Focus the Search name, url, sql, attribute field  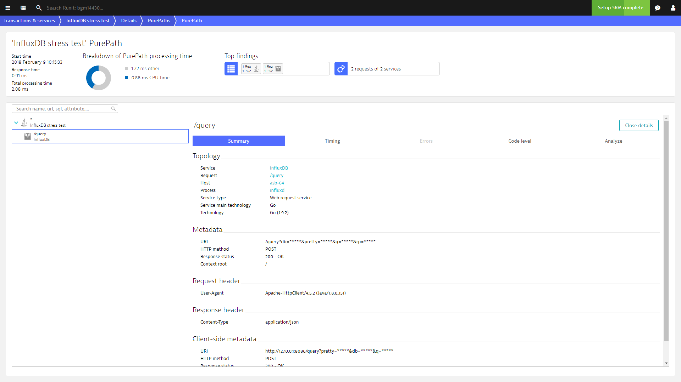coord(65,109)
